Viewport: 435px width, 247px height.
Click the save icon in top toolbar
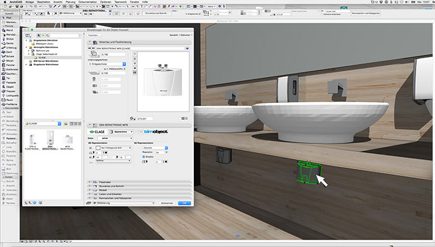[x=17, y=6]
